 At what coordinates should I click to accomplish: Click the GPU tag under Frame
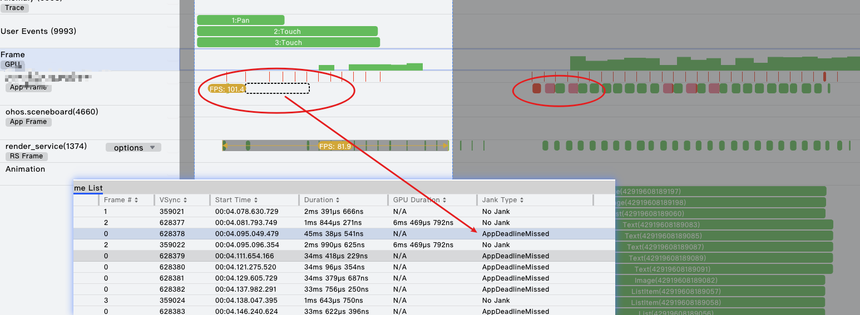[x=12, y=64]
